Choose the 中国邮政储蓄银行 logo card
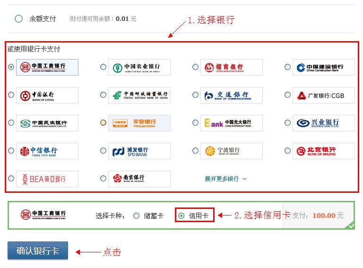The image size is (363, 268). tap(139, 95)
